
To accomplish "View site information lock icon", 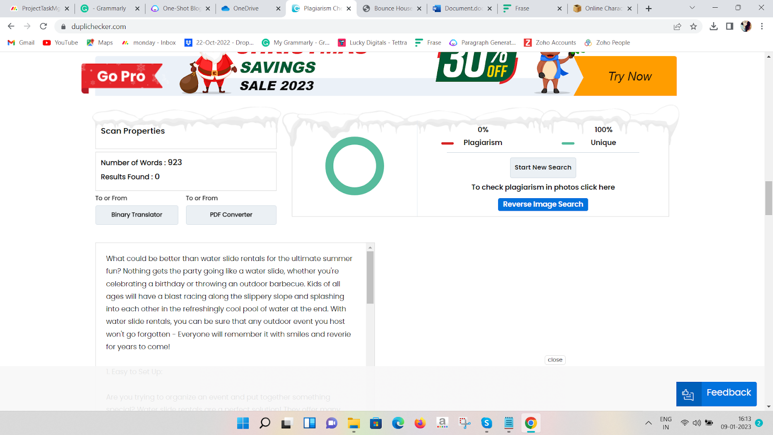I will pyautogui.click(x=63, y=27).
